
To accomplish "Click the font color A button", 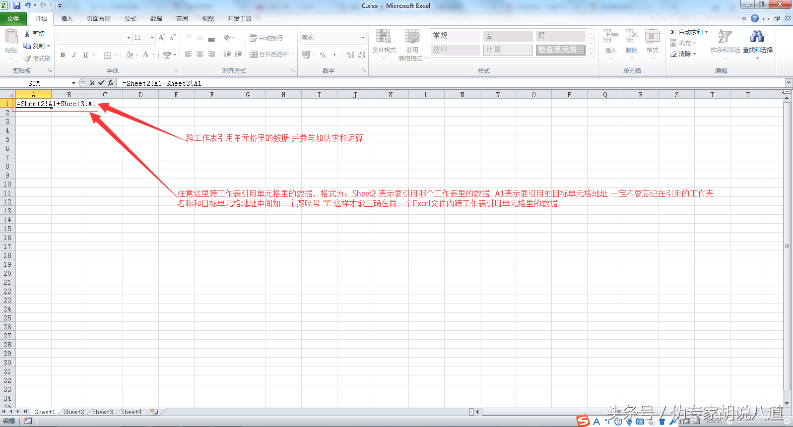I will [145, 55].
